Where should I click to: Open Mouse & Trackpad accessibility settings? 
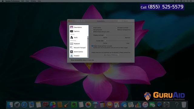79,48
